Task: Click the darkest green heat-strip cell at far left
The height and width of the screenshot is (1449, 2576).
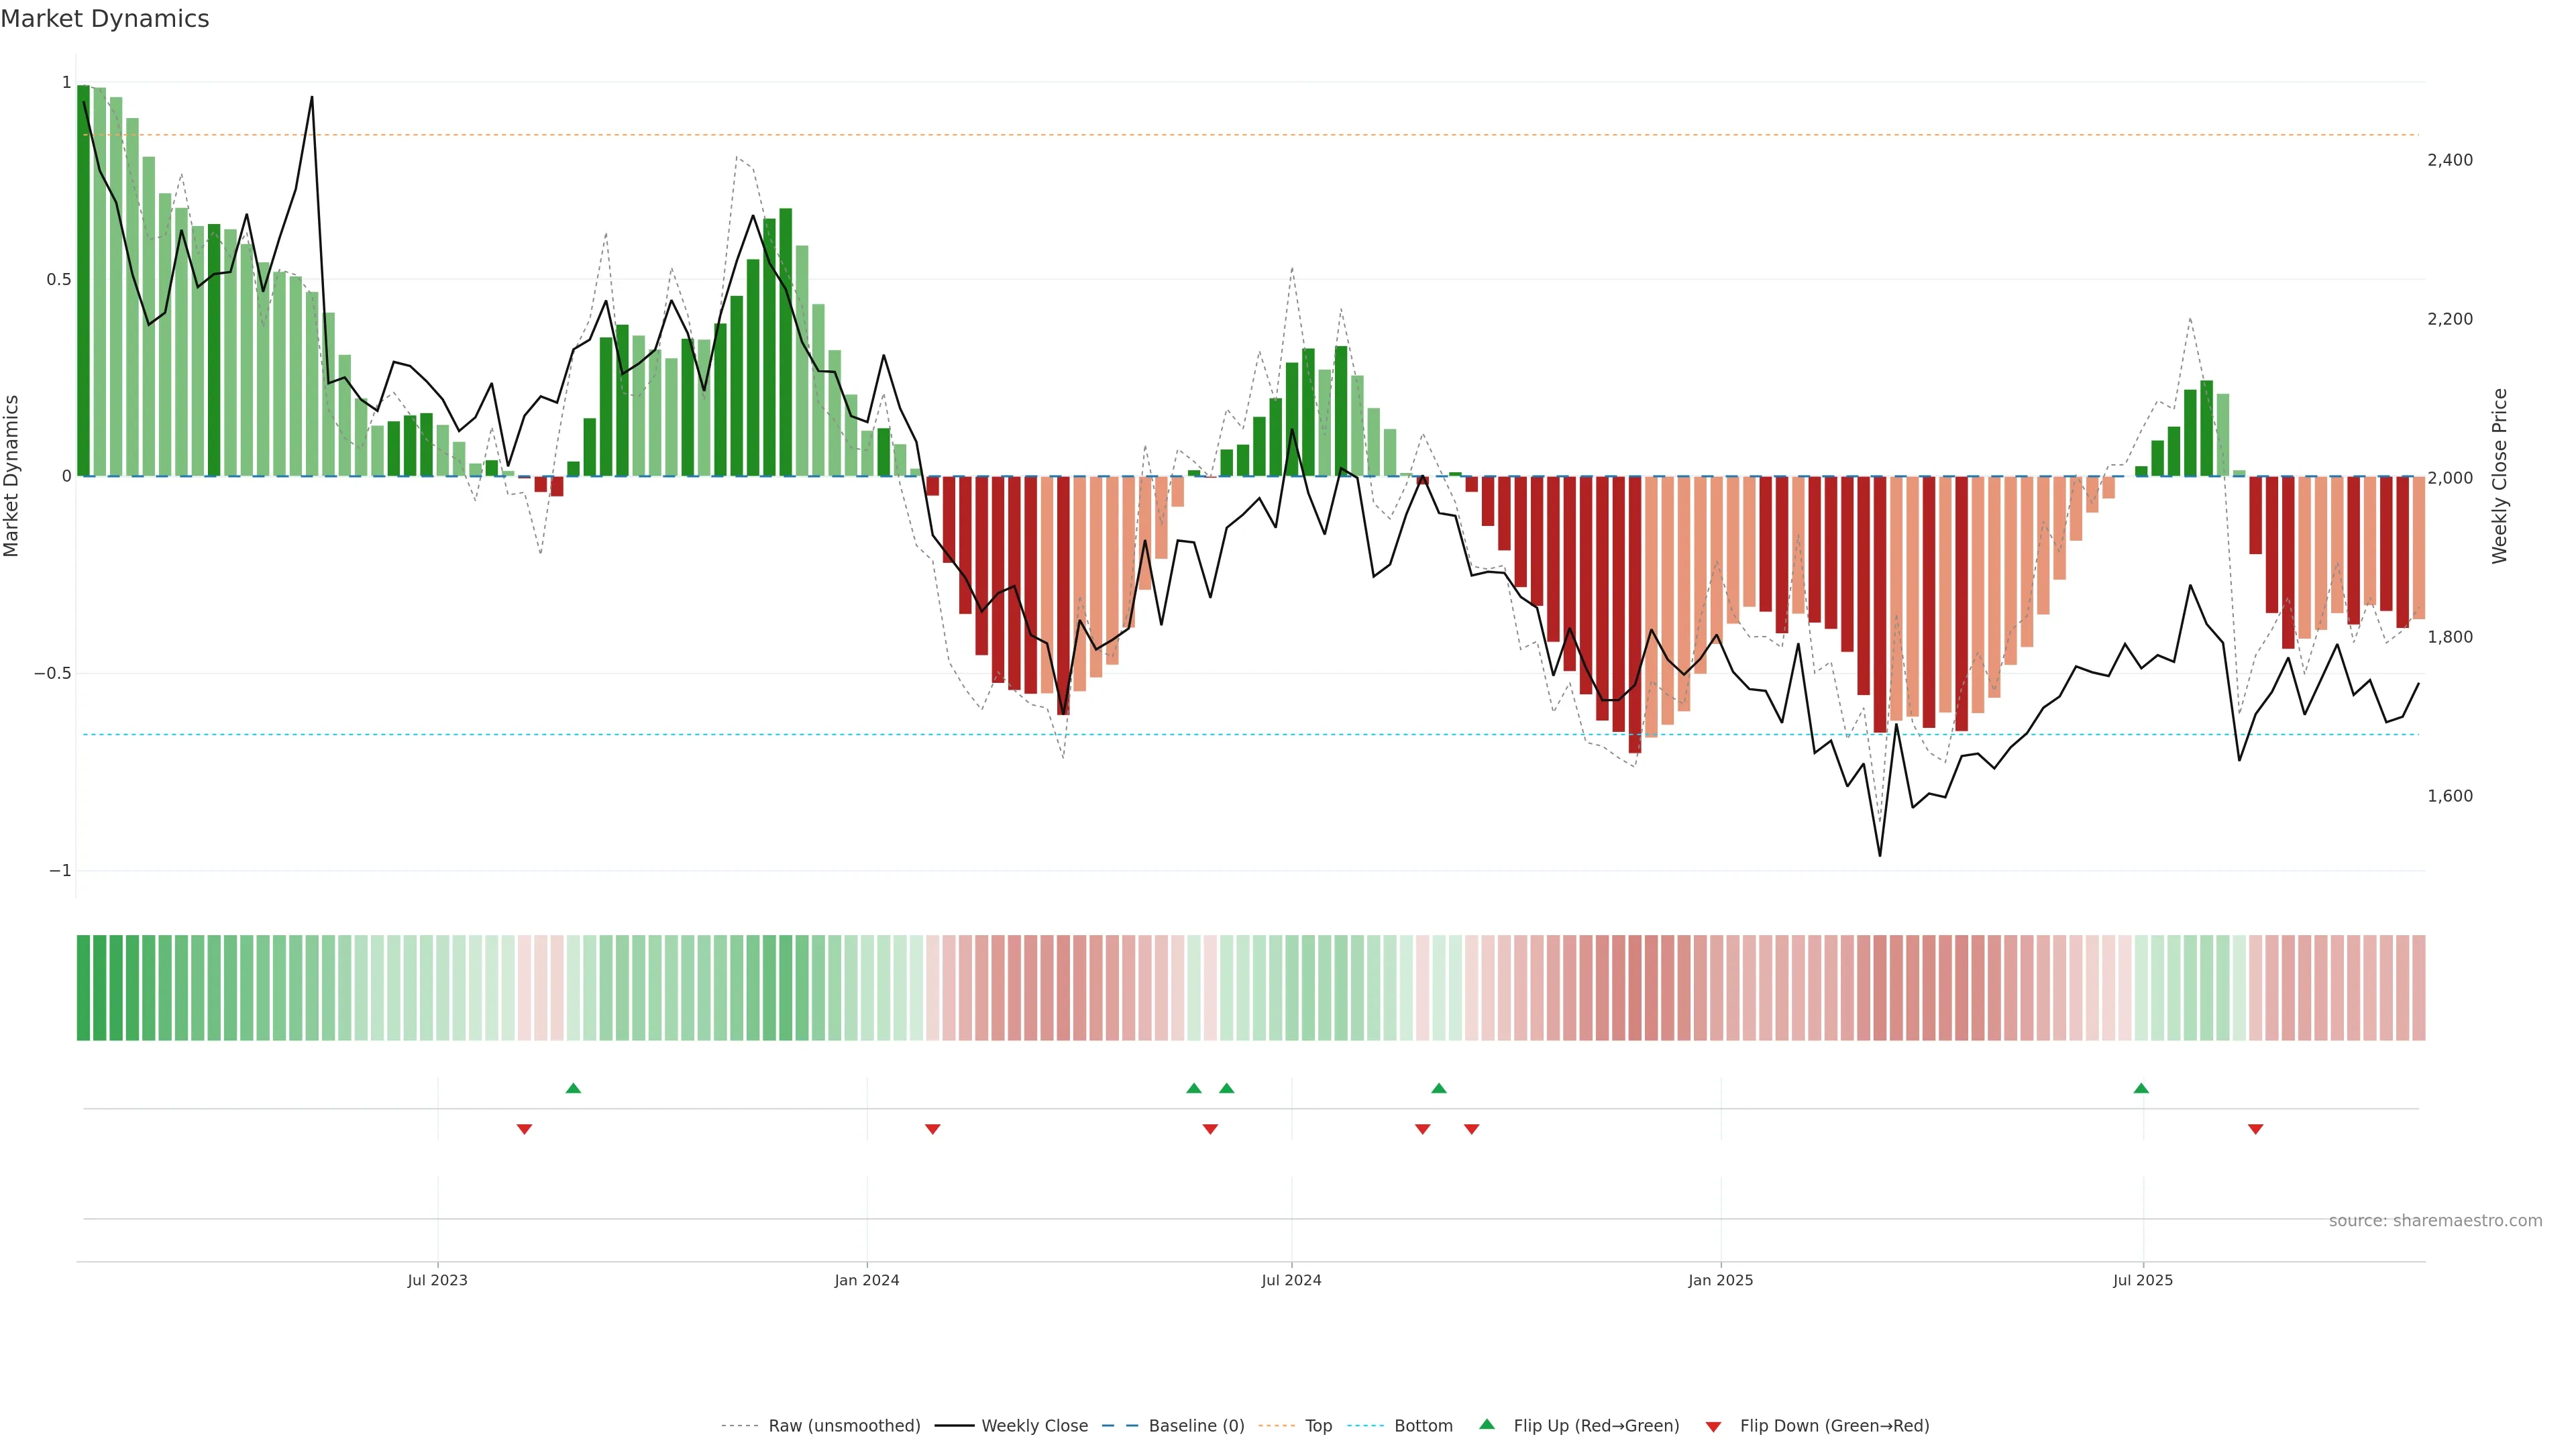Action: tap(83, 987)
